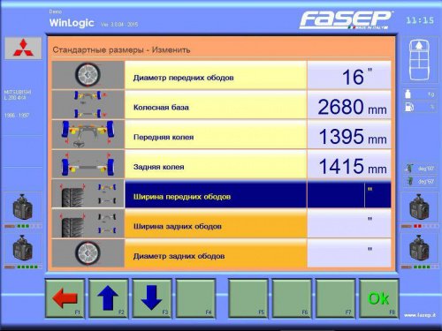Click the www.fasep.it link
Screen dimensions: 442x331
(x=420, y=315)
